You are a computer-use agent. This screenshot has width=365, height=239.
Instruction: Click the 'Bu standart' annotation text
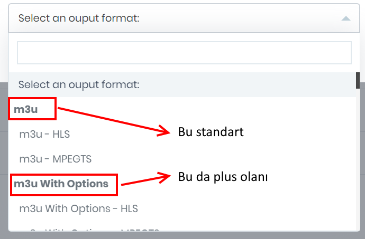[211, 132]
